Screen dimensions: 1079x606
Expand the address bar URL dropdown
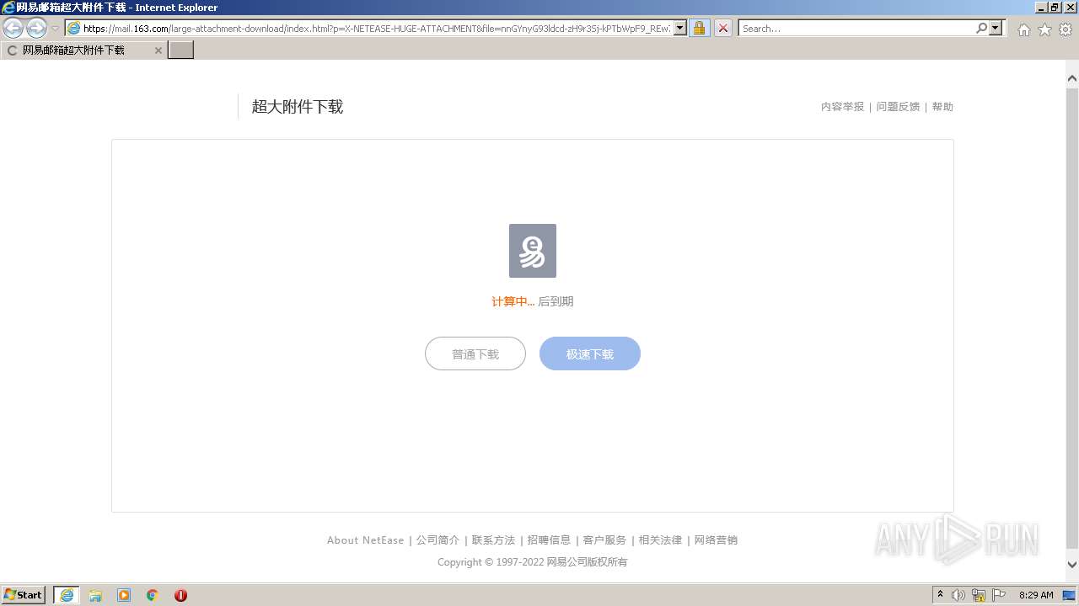coord(680,29)
